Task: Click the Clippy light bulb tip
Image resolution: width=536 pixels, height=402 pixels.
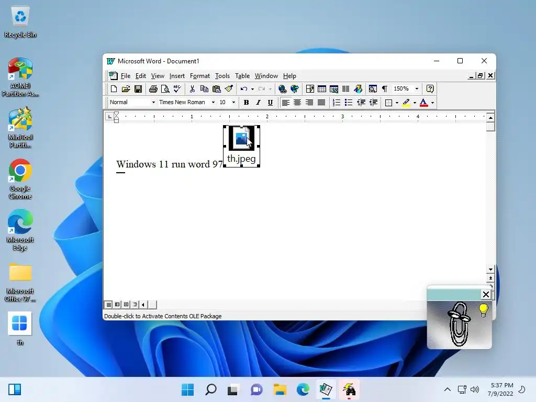Action: 483,310
